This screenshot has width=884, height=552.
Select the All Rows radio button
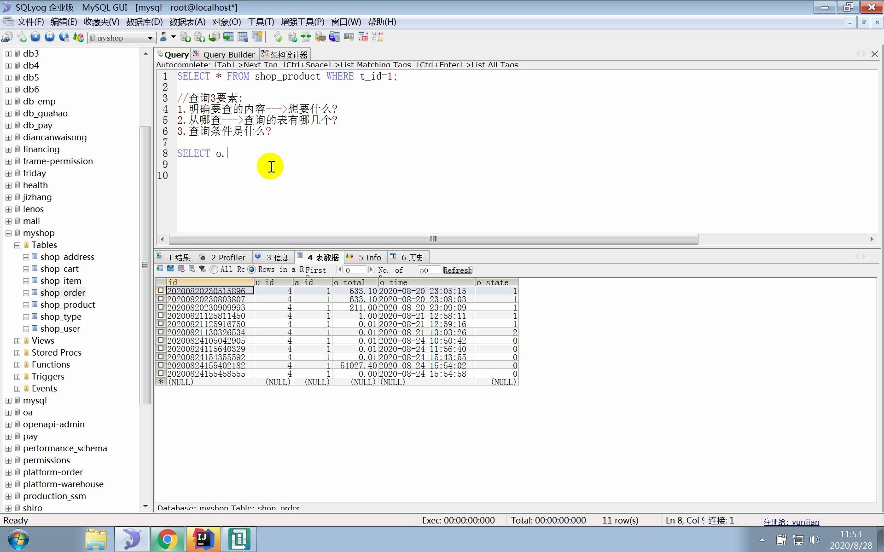214,270
